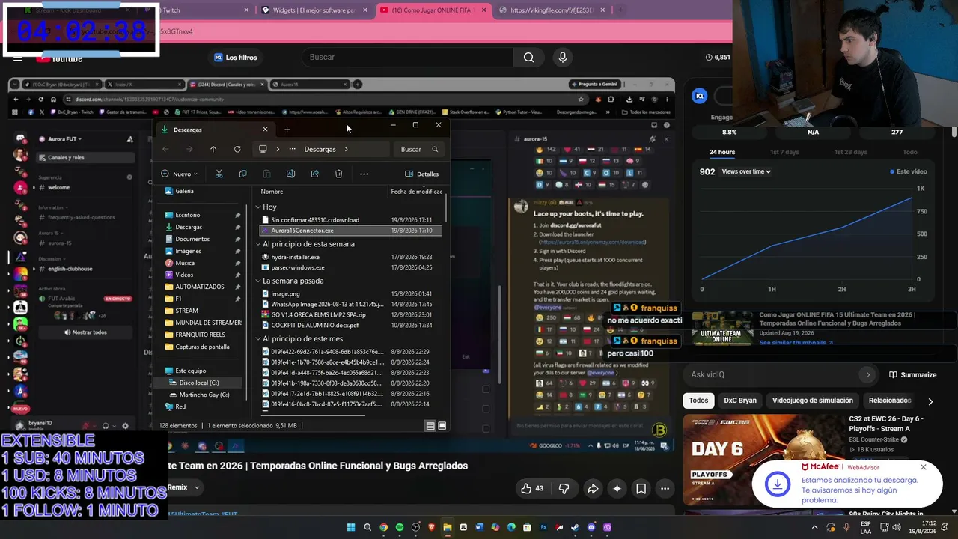The width and height of the screenshot is (958, 539).
Task: Click the sparkle icon beside the share button
Action: pyautogui.click(x=617, y=489)
